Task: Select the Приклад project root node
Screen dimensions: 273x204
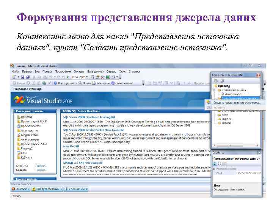Action: (x=222, y=86)
